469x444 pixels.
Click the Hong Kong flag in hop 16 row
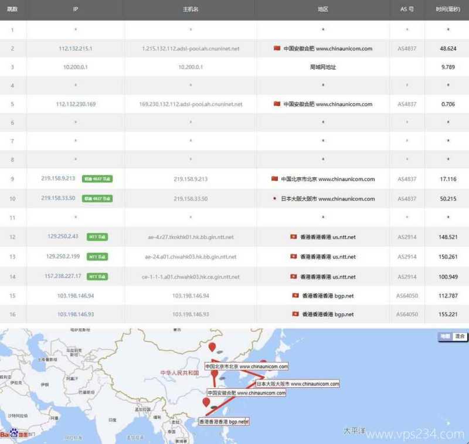click(x=295, y=314)
